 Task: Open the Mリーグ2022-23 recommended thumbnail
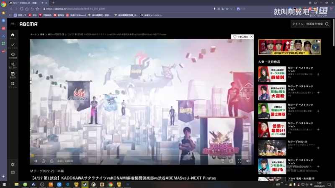click(x=272, y=148)
